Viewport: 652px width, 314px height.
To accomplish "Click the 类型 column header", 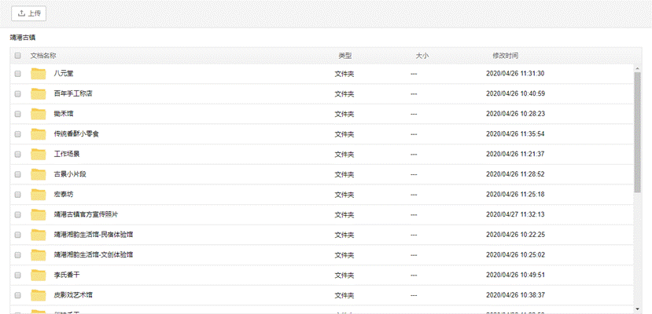I will click(344, 56).
